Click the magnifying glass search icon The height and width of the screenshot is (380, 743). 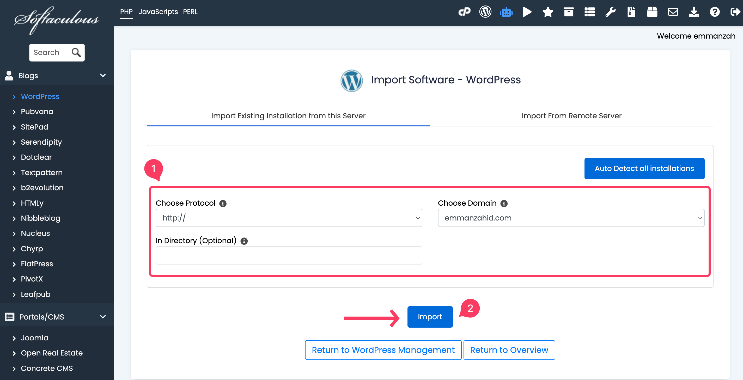(76, 52)
